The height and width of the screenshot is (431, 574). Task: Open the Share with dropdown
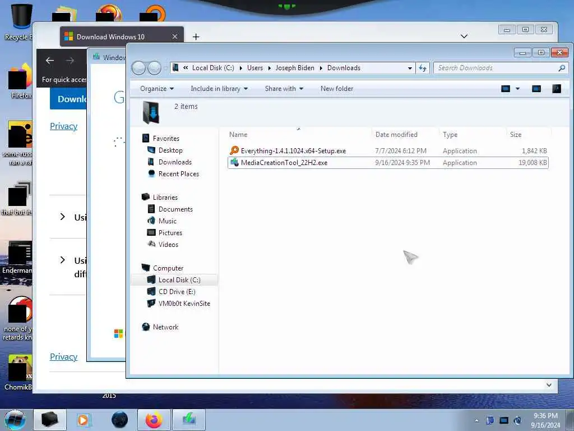point(284,89)
